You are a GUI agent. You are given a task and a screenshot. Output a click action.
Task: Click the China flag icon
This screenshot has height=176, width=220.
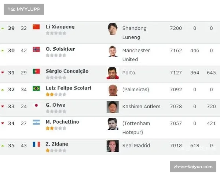click(36, 27)
